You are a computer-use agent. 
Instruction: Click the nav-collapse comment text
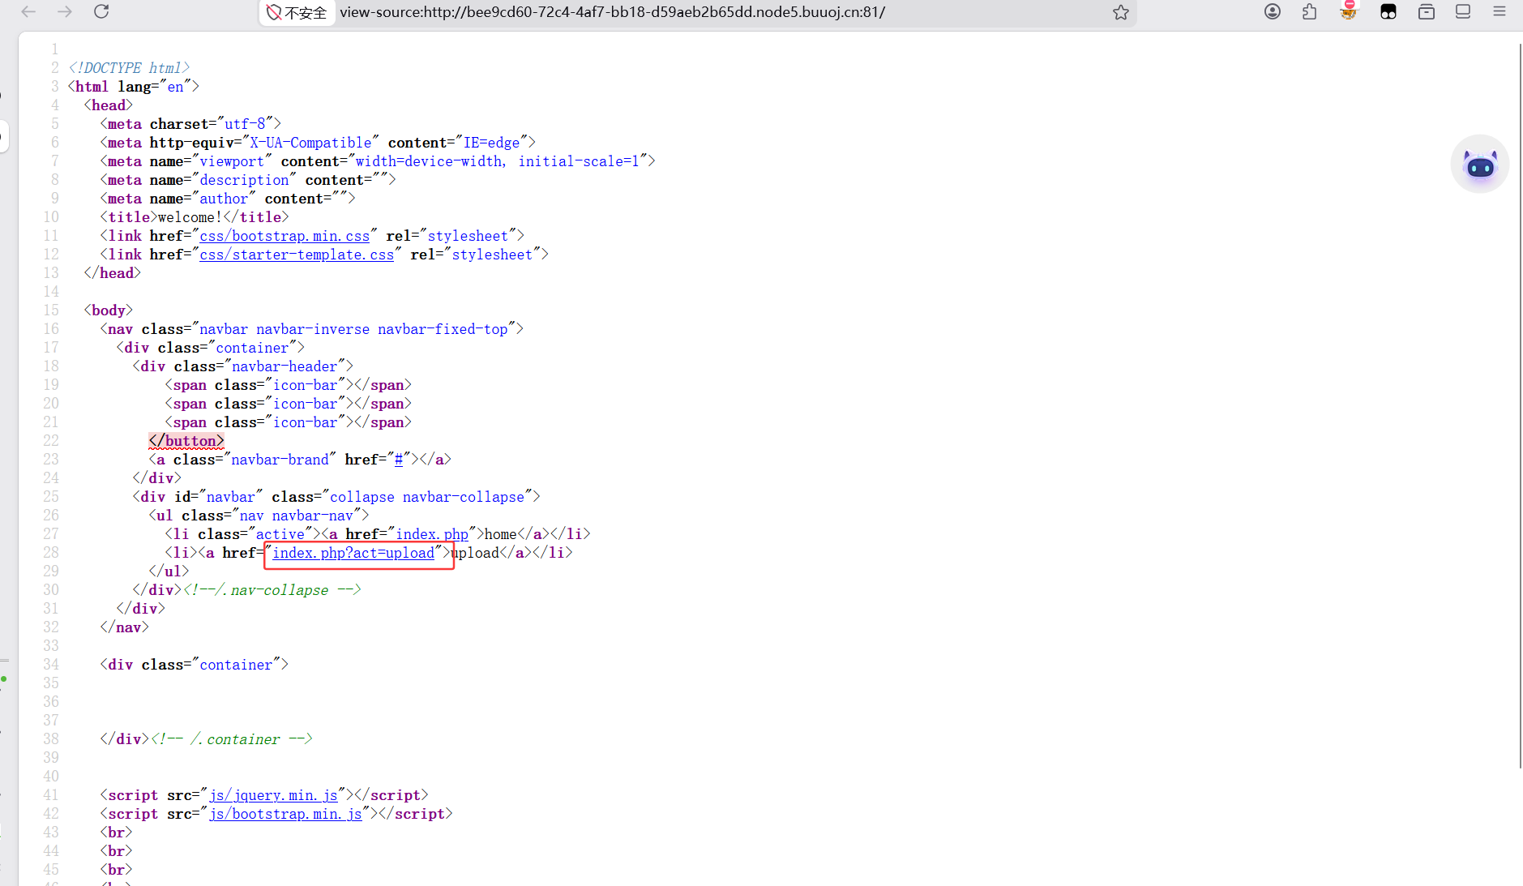272,590
